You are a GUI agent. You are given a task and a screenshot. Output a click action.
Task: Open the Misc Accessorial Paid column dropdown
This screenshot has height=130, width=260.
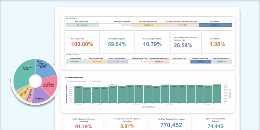click(x=231, y=58)
